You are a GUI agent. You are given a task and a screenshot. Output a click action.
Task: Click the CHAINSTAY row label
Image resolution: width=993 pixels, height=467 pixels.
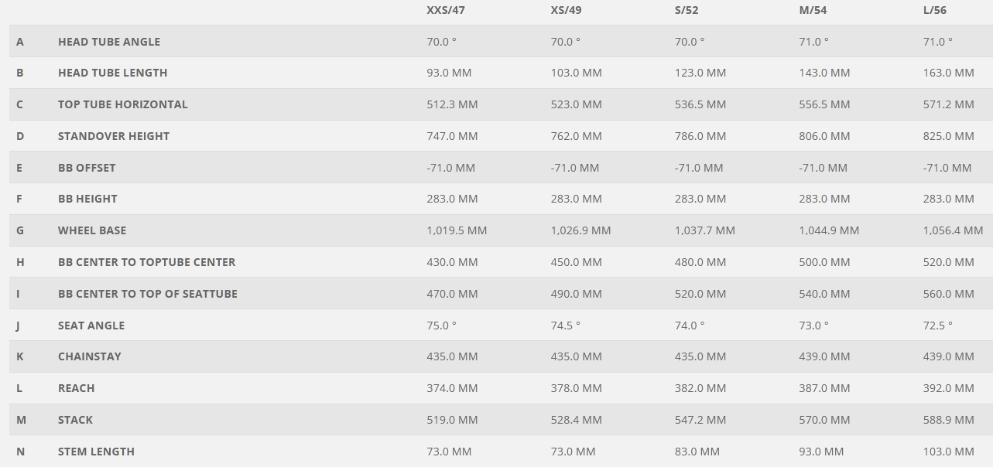tap(90, 356)
